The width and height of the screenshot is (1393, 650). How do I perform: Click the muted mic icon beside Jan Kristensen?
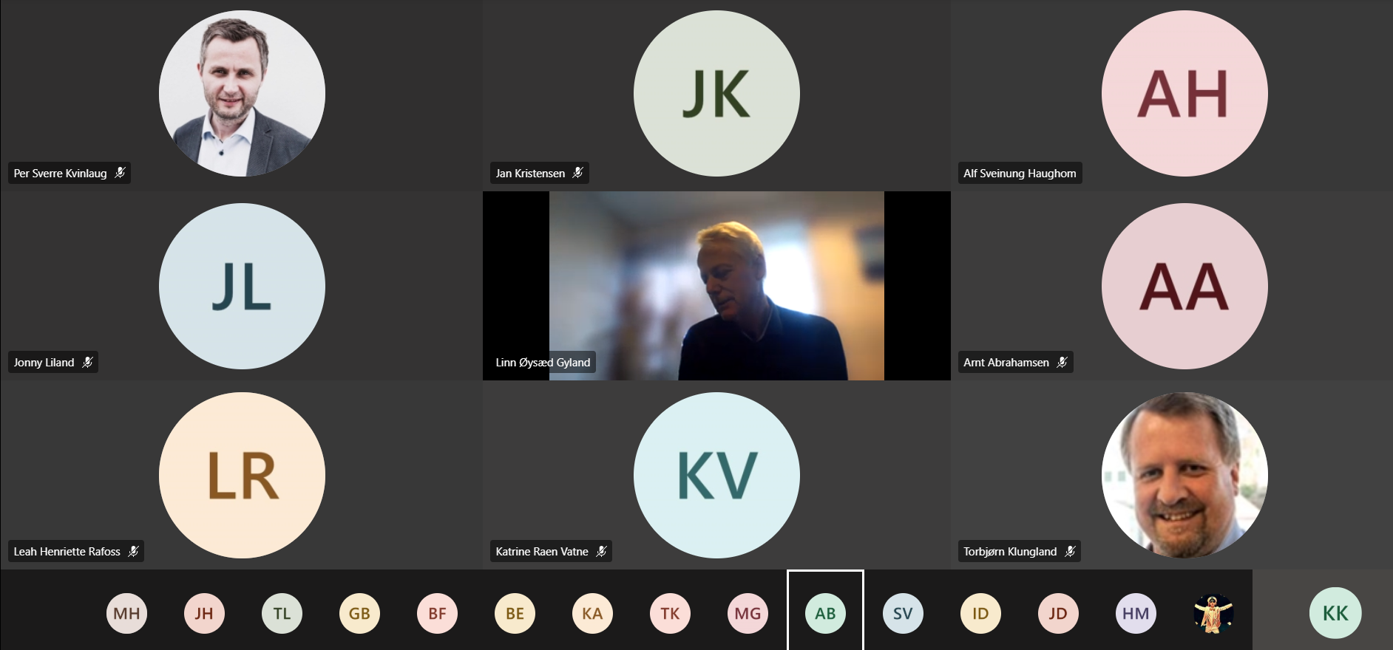(577, 173)
